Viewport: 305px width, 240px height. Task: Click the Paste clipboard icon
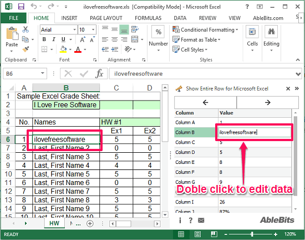12,34
